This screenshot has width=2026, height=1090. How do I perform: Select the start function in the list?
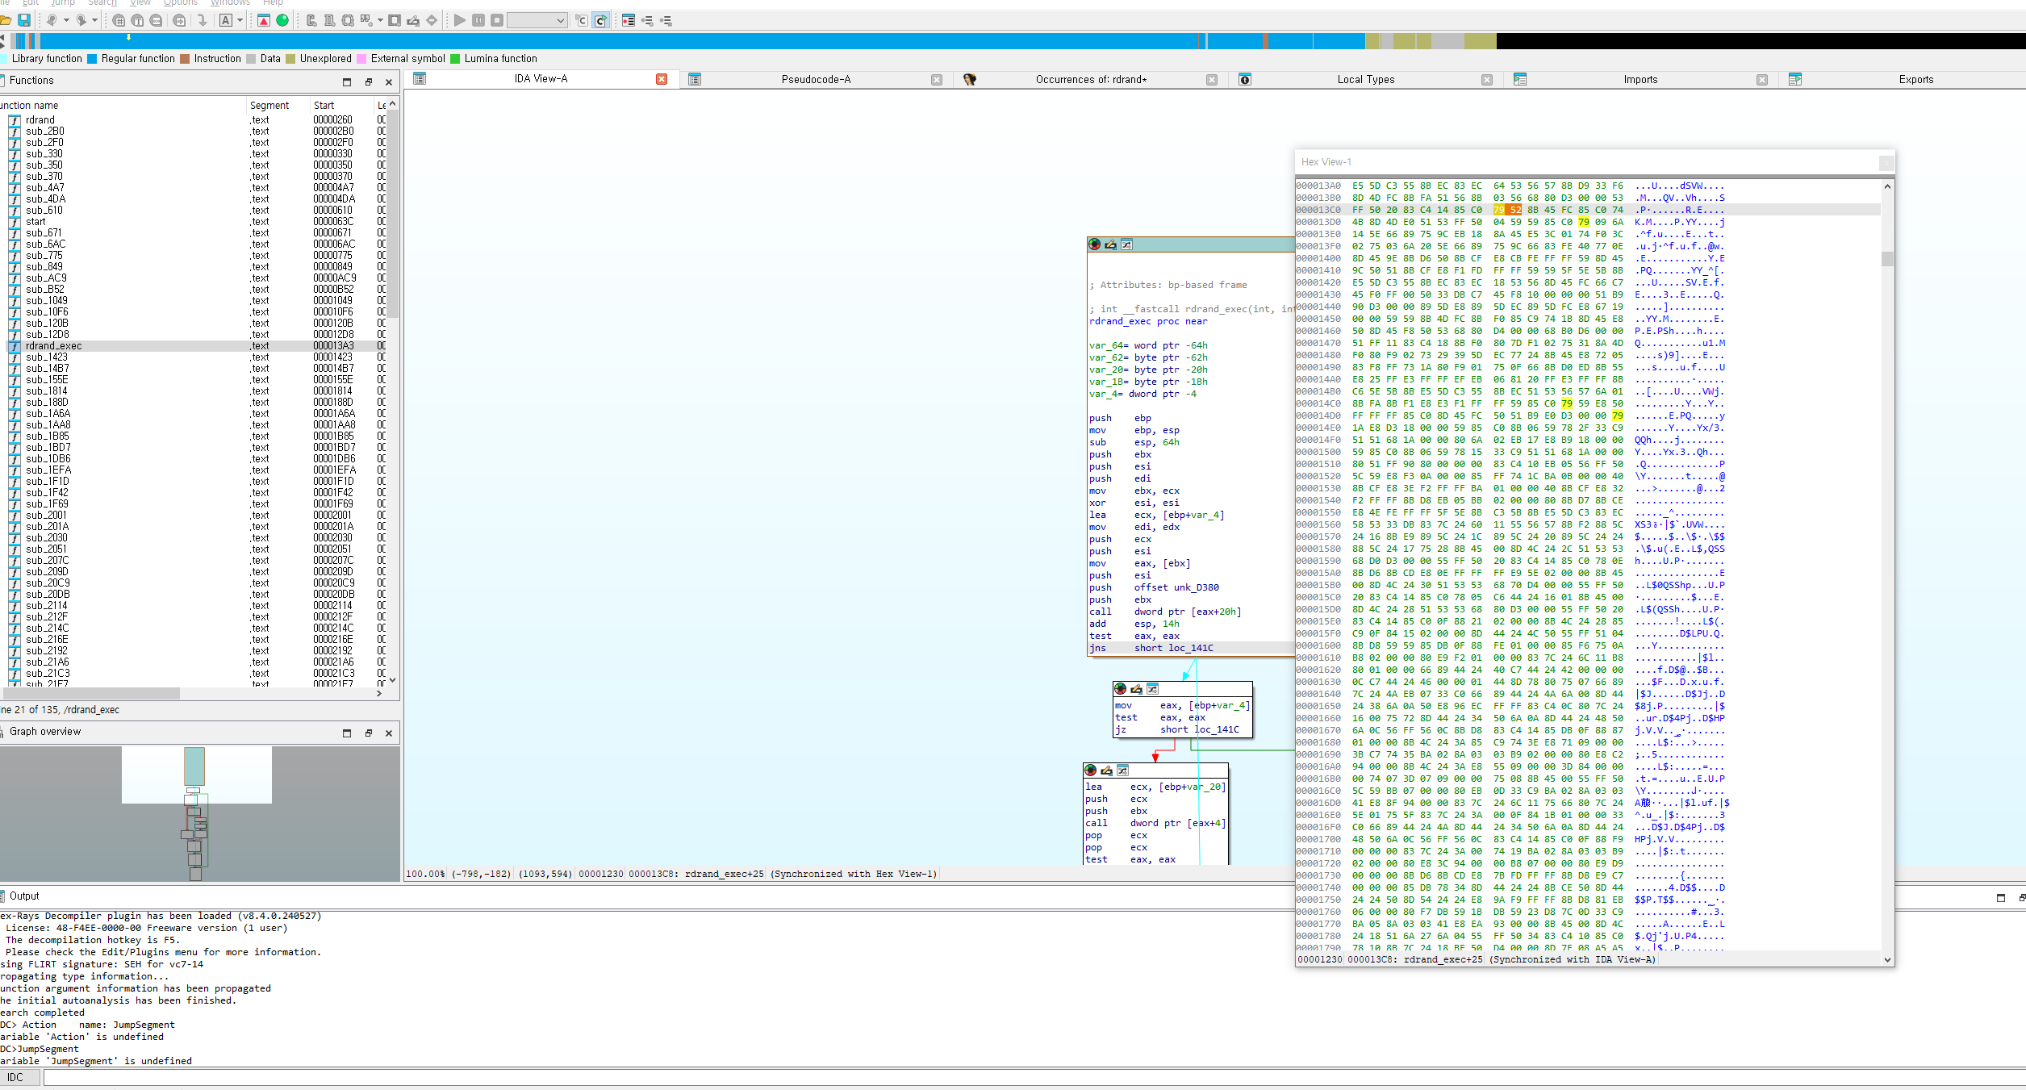pos(194,222)
